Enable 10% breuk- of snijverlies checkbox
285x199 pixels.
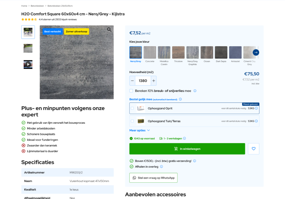[x=131, y=91]
